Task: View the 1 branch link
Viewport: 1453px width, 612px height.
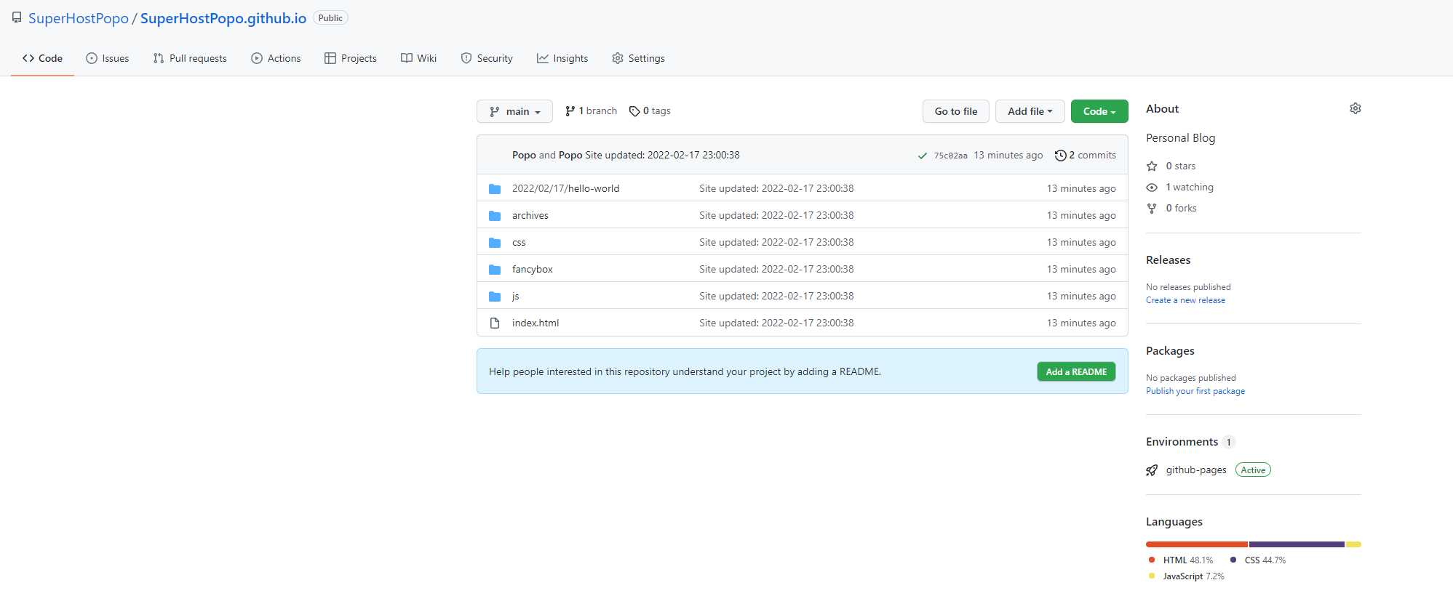Action: [591, 111]
